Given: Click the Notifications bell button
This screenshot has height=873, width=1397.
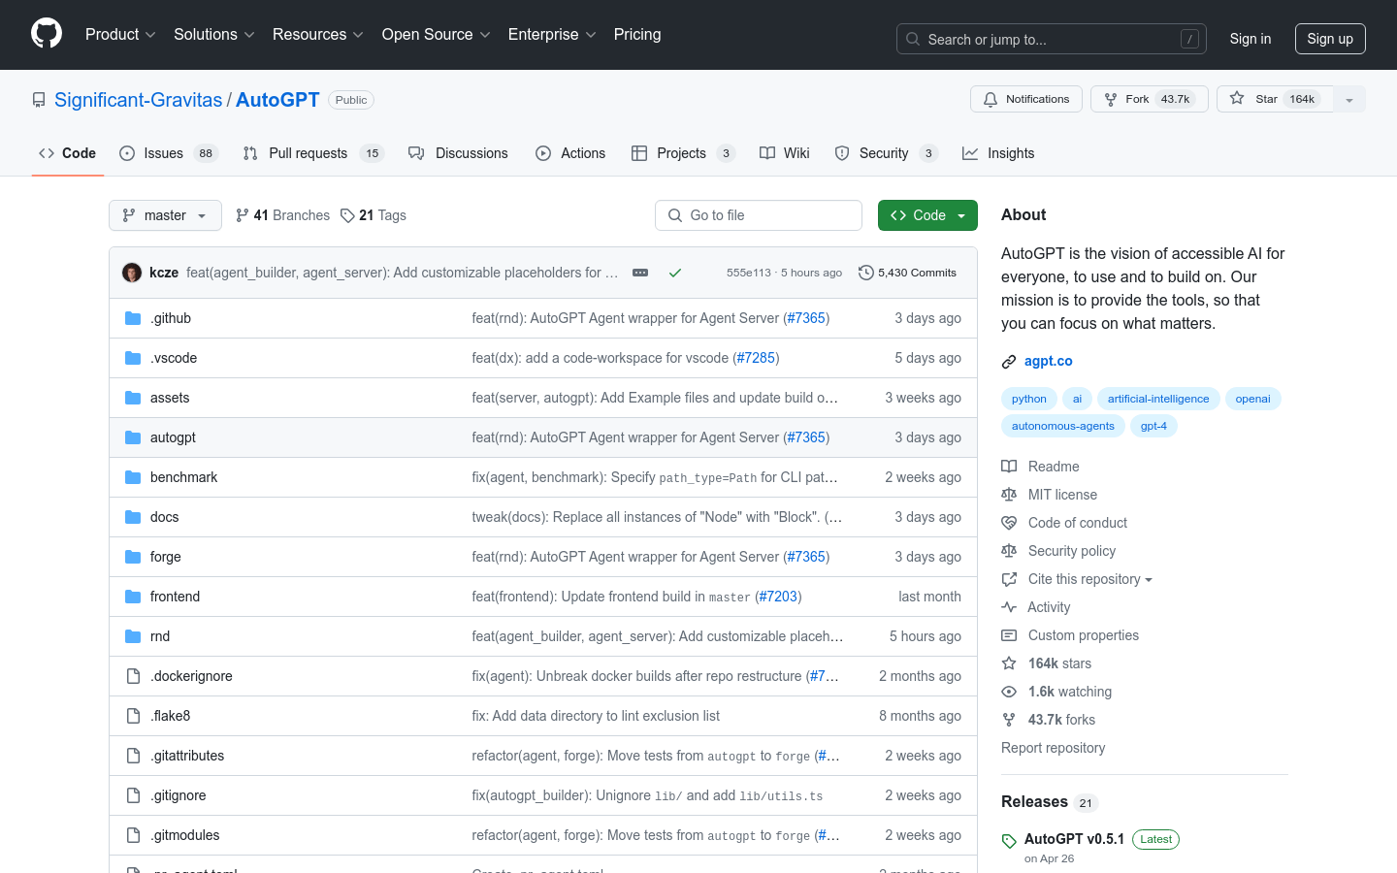Looking at the screenshot, I should (x=1026, y=99).
